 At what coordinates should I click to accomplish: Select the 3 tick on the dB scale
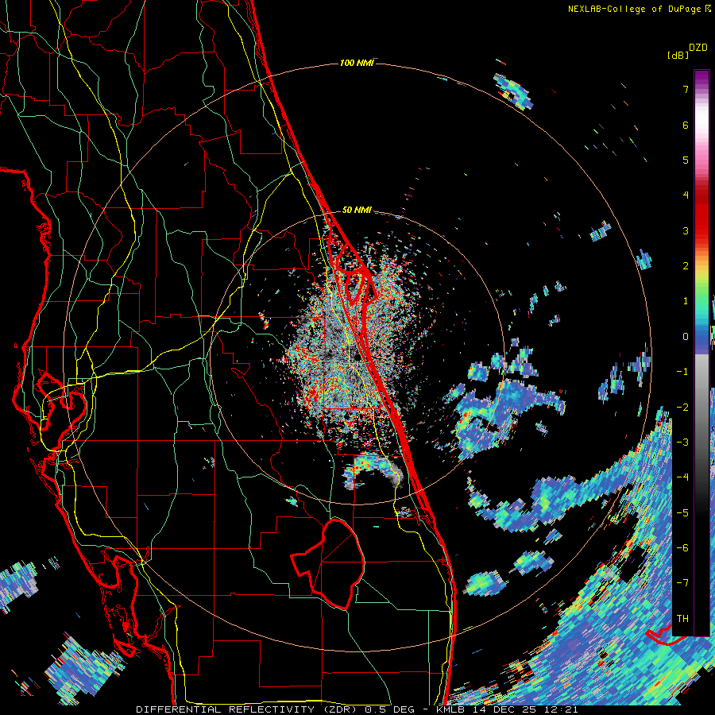pyautogui.click(x=686, y=230)
